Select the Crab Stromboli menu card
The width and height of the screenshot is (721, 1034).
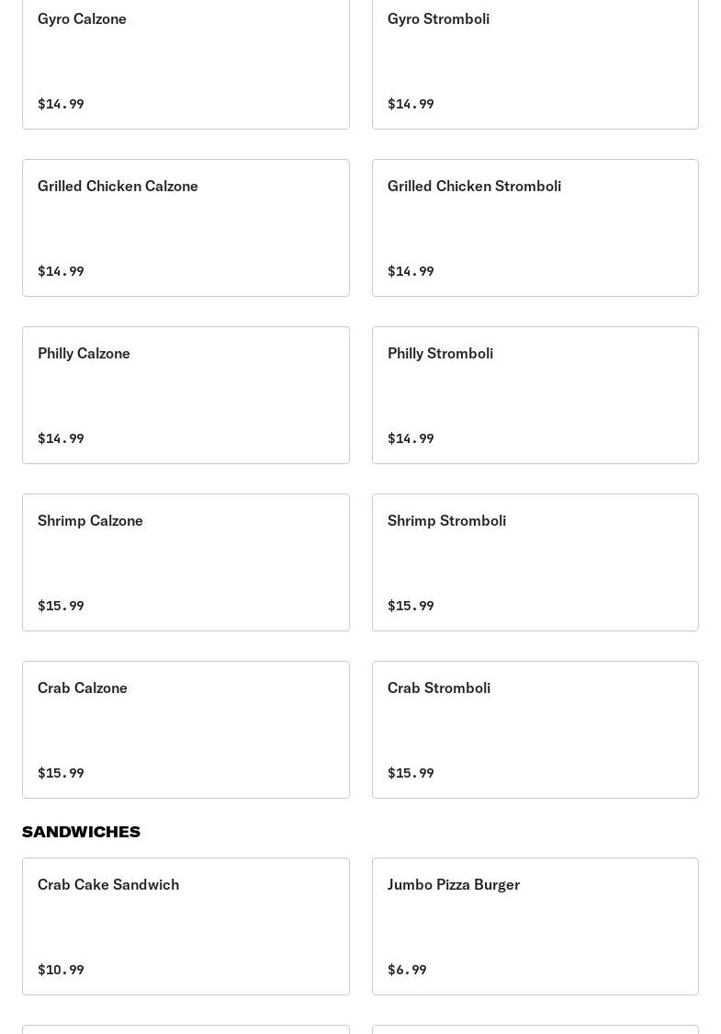pyautogui.click(x=535, y=729)
